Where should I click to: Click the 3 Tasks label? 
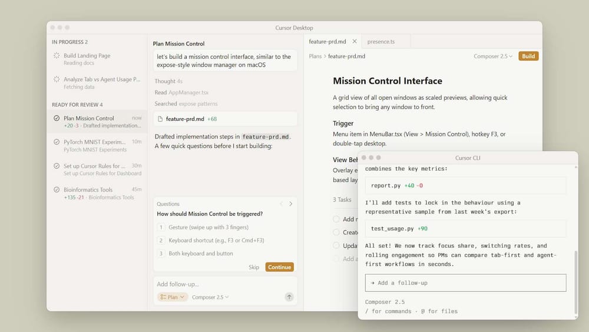point(342,200)
